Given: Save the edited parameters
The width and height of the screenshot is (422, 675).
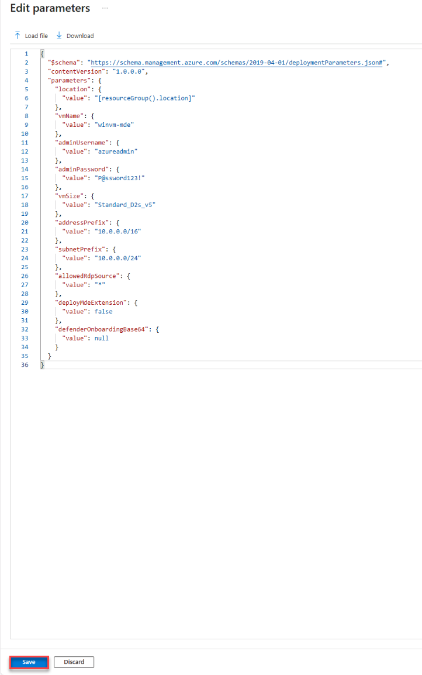Looking at the screenshot, I should coord(29,662).
